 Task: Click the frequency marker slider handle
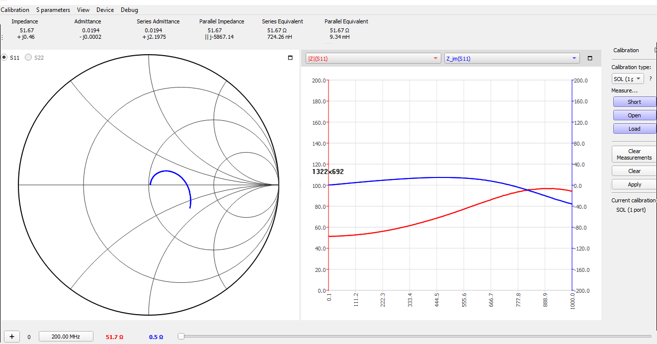click(x=181, y=337)
